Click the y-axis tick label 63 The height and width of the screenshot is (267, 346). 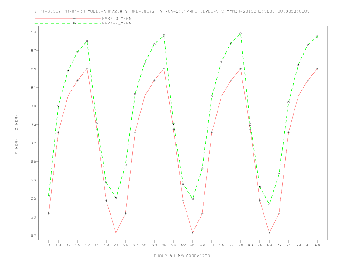(x=33, y=199)
